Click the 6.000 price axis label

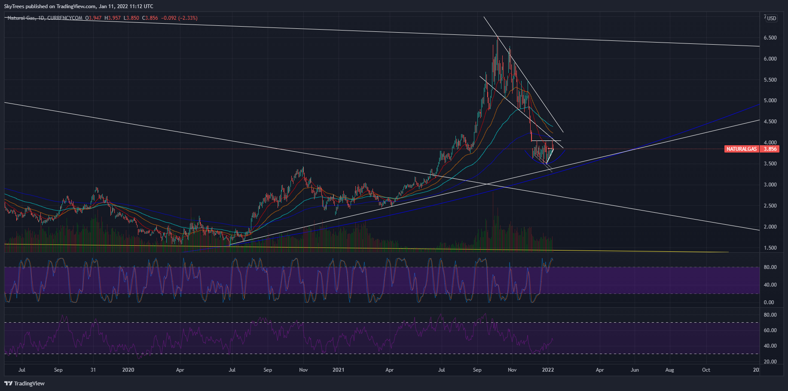click(770, 59)
